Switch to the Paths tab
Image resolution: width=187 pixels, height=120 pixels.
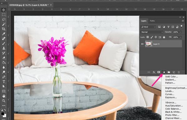coord(152,21)
